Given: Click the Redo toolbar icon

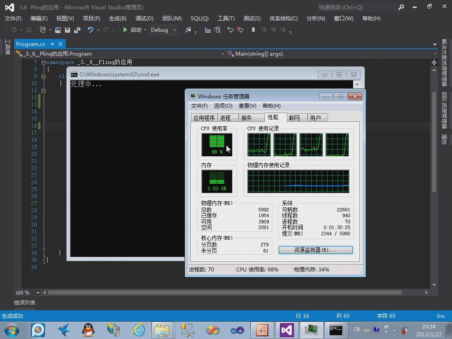Looking at the screenshot, I should (106, 30).
